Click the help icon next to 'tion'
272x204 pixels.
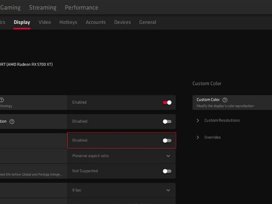pos(12,121)
